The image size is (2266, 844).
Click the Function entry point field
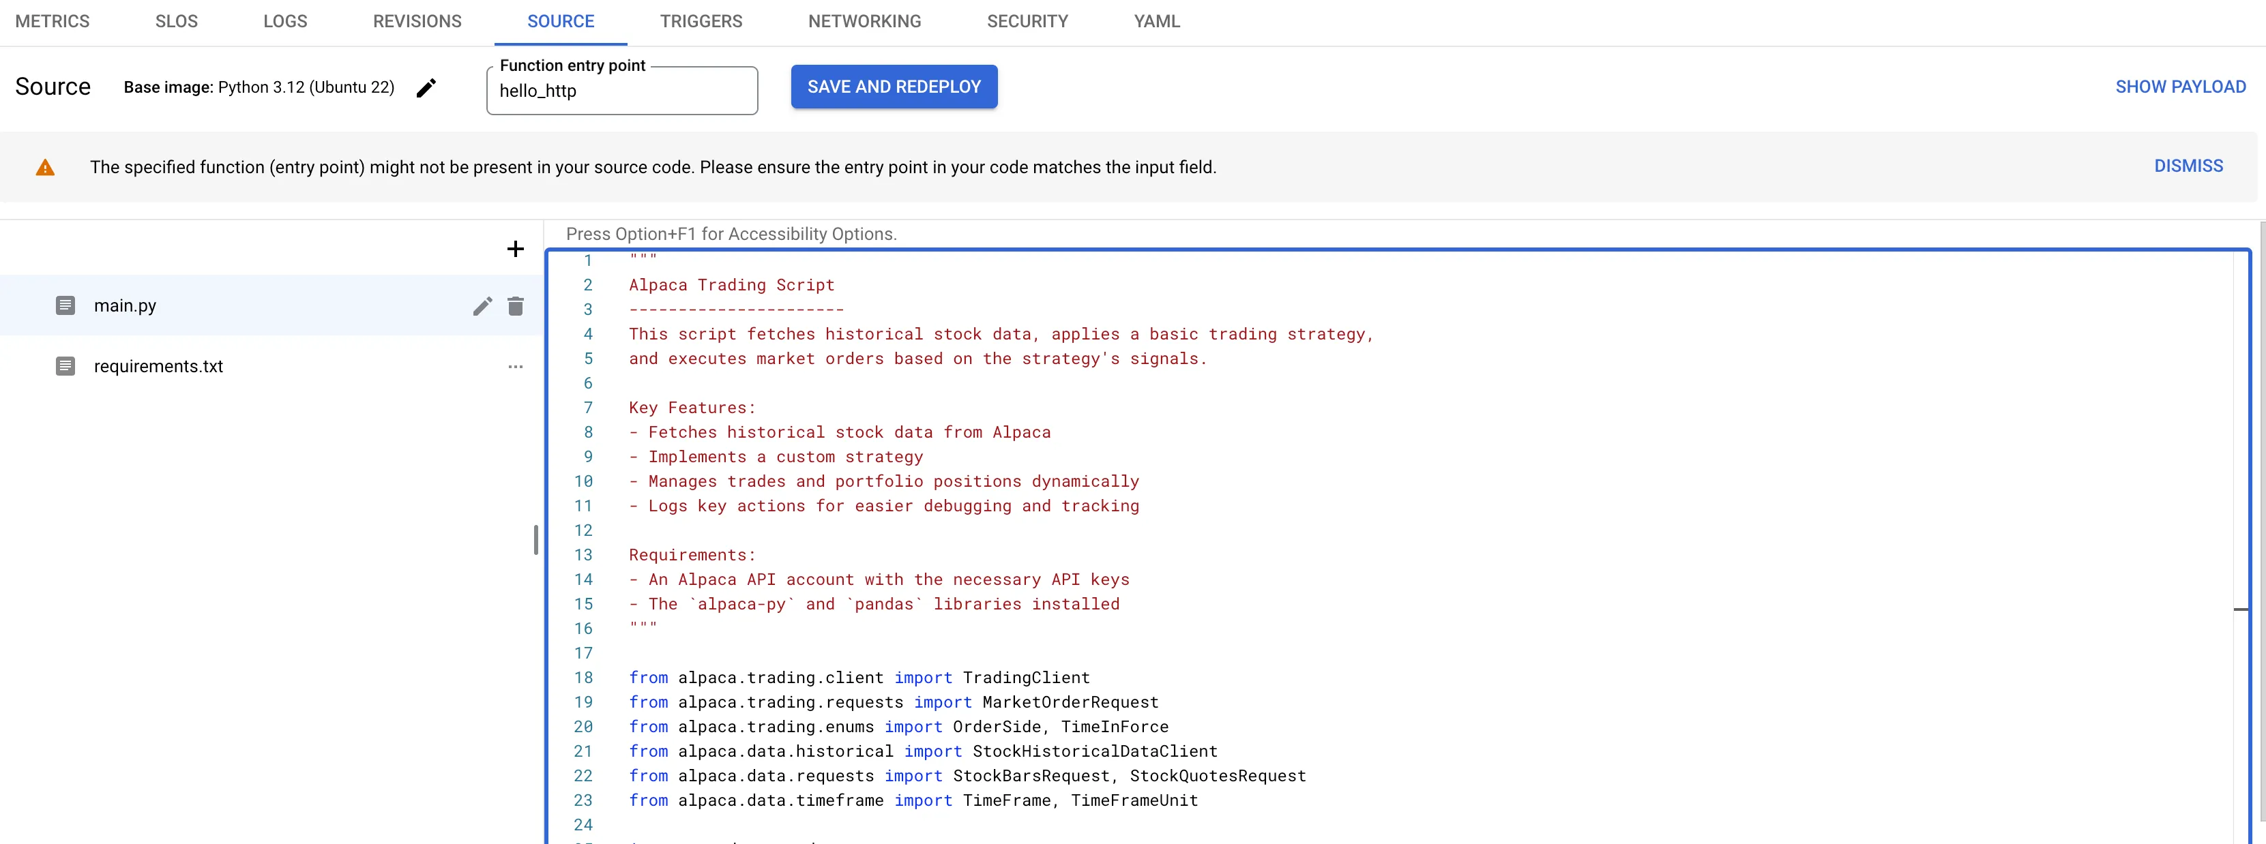(621, 91)
